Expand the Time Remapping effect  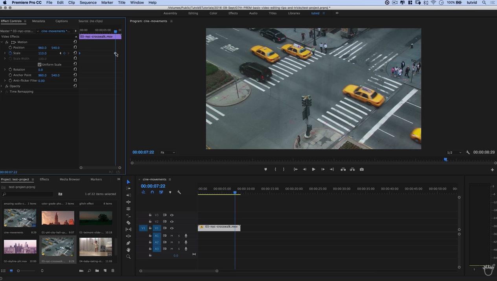pyautogui.click(x=2, y=92)
